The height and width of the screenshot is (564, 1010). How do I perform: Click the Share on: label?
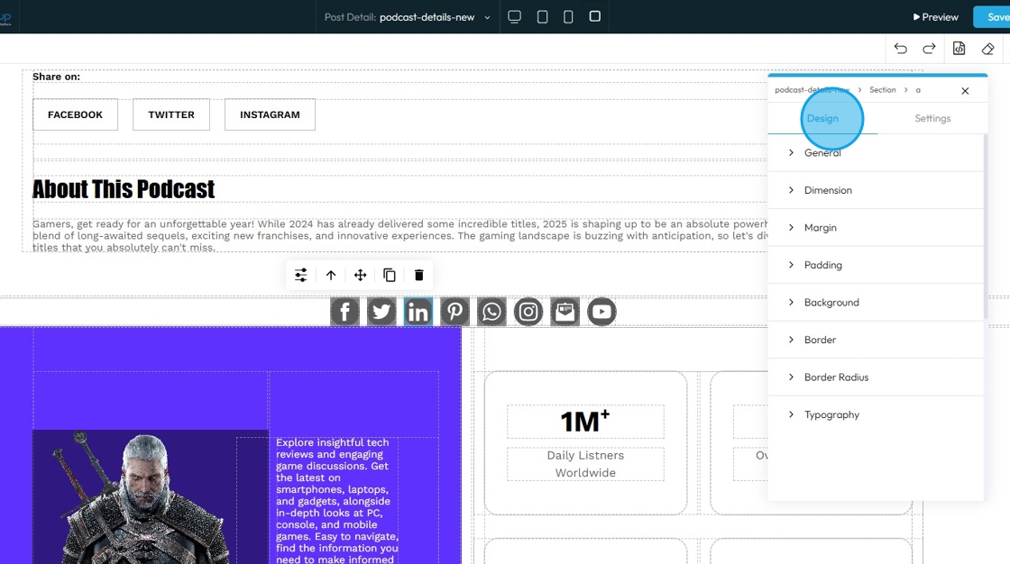click(57, 77)
